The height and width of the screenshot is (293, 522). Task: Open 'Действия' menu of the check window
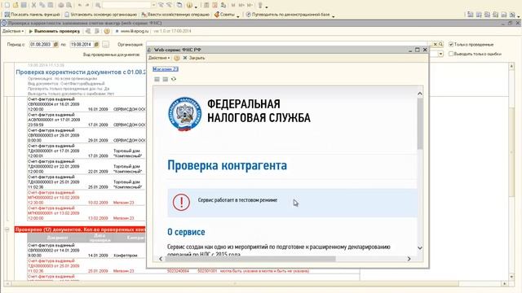point(13,31)
